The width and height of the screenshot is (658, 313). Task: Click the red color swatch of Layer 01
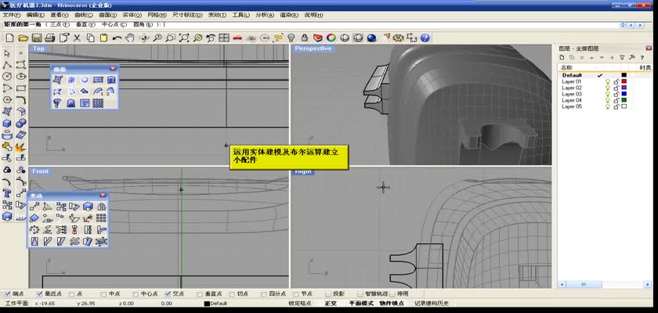(x=624, y=81)
